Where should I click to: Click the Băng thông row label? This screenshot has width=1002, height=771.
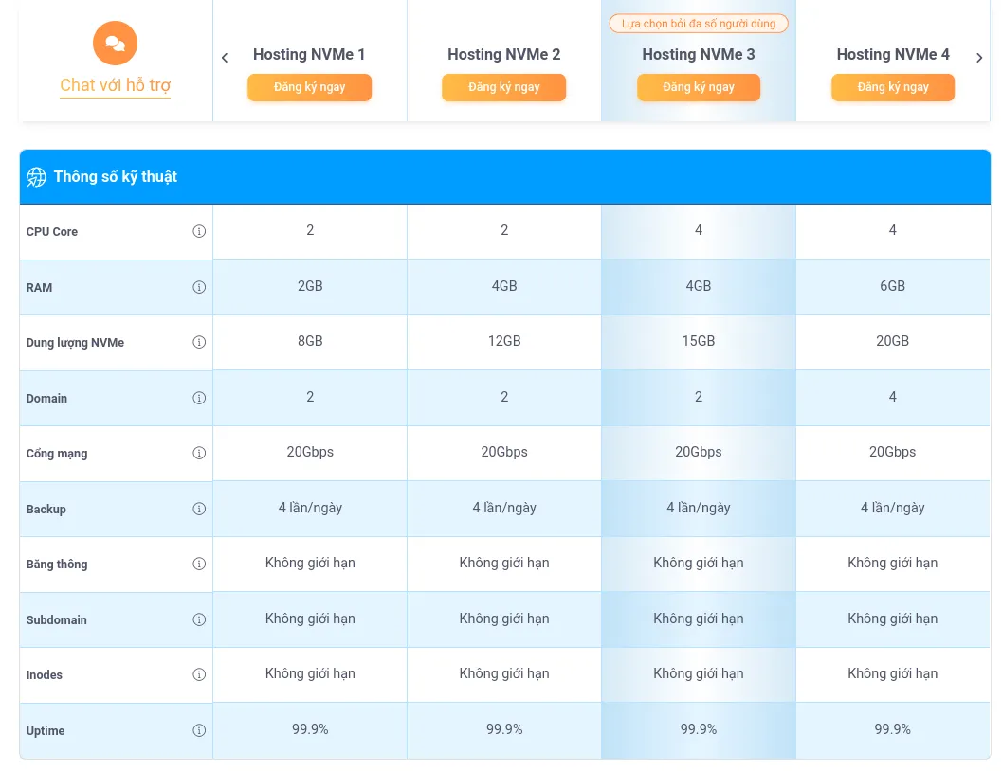(57, 565)
